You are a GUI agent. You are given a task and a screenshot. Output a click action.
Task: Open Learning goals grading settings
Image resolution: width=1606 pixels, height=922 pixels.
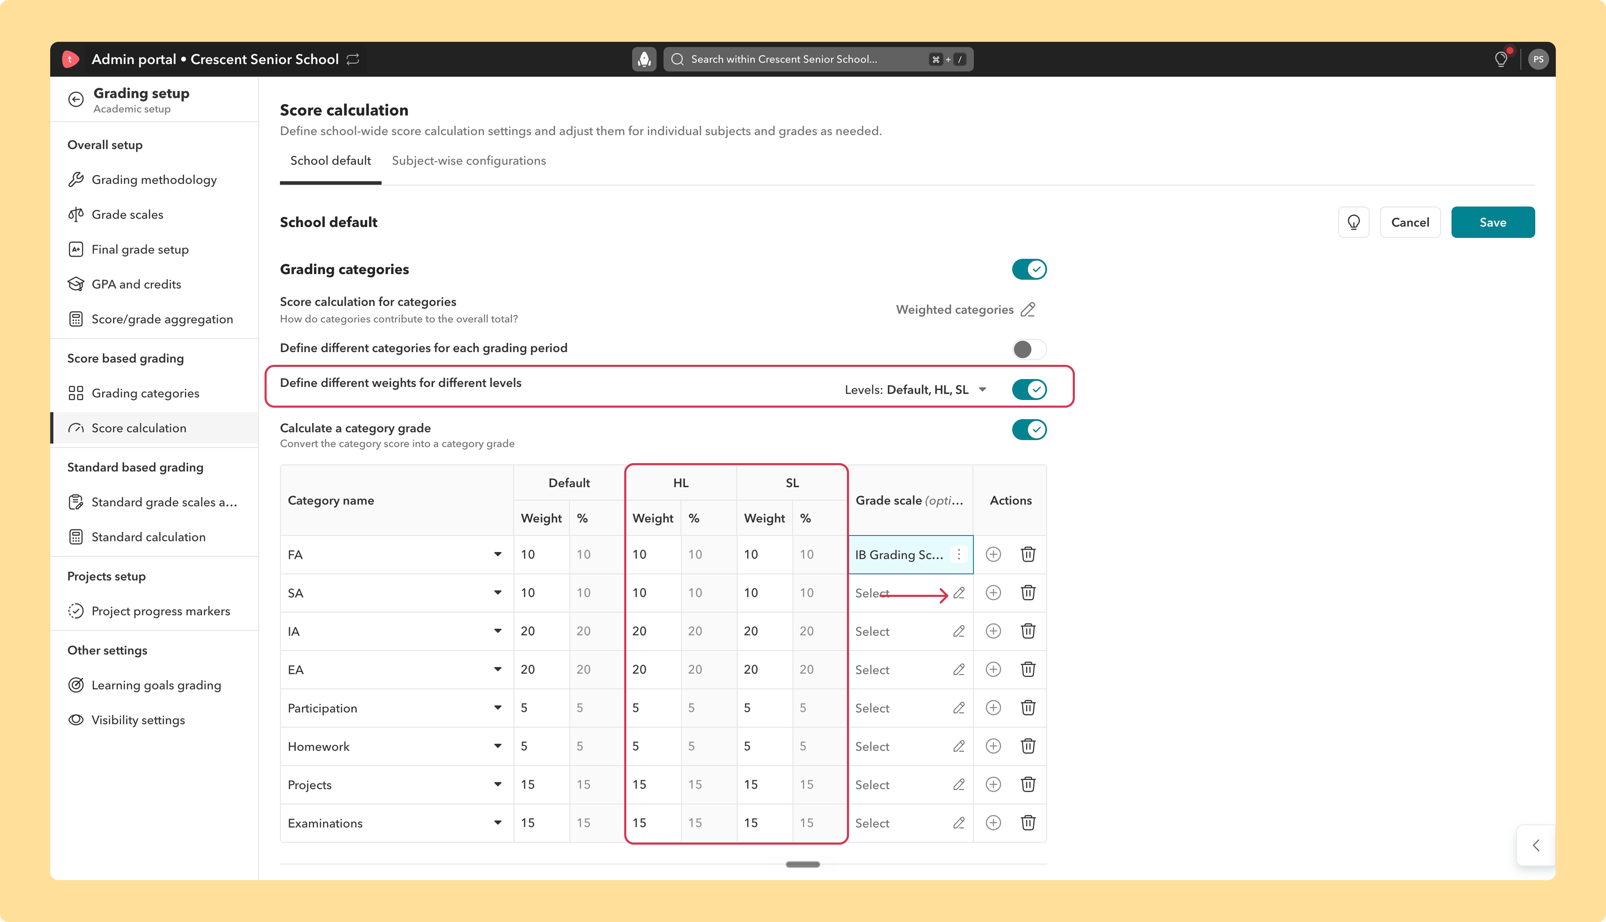point(154,685)
